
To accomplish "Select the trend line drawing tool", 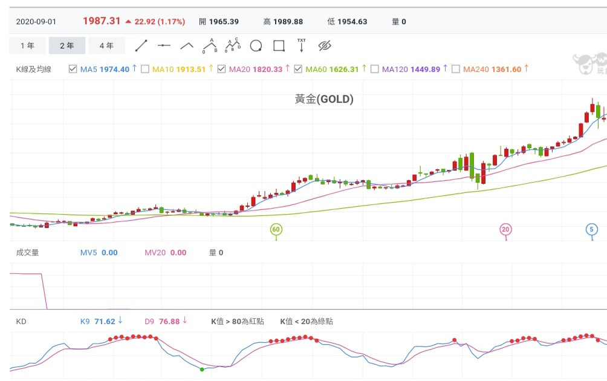I will tap(141, 46).
